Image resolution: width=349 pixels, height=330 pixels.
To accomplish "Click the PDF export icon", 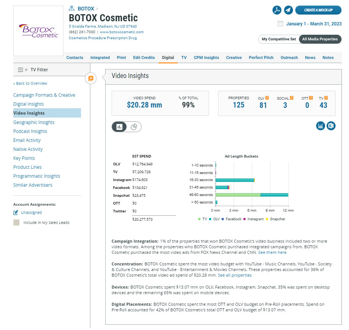I will (x=277, y=10).
